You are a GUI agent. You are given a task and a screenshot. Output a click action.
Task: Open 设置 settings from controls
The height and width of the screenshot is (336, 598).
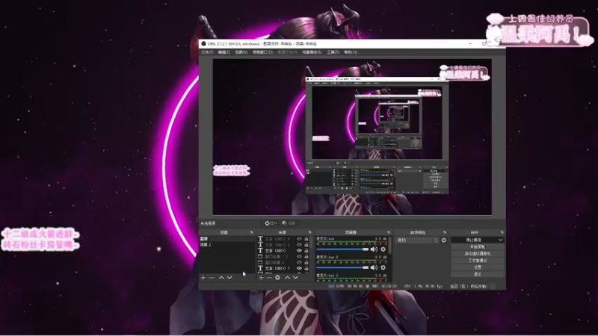pos(478,267)
